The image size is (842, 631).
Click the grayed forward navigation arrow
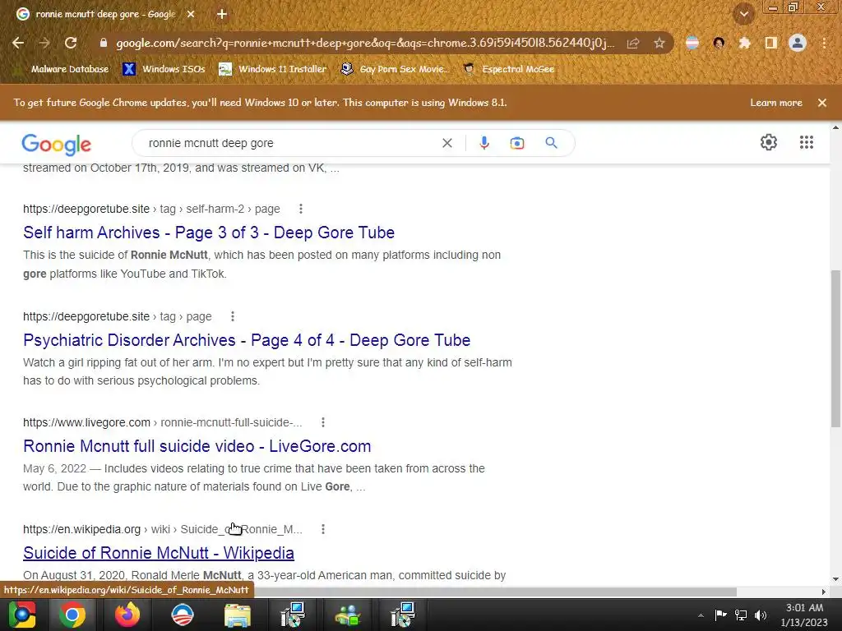pos(44,43)
